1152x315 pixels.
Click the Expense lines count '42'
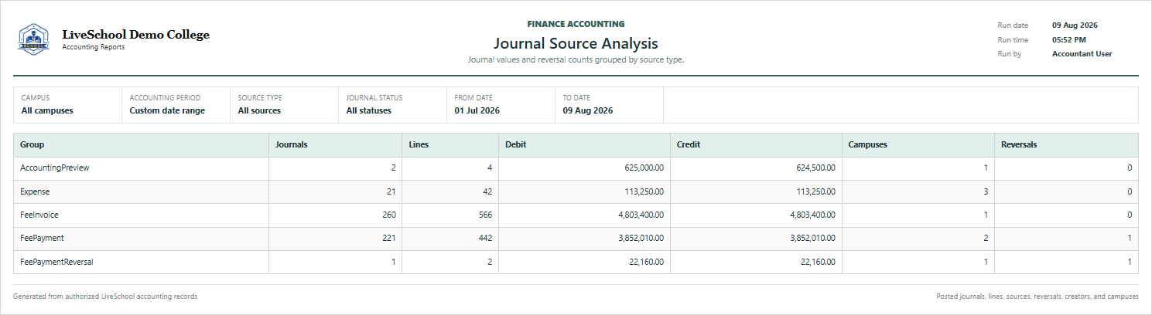[487, 191]
